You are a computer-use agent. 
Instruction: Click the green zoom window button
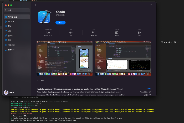11,5
